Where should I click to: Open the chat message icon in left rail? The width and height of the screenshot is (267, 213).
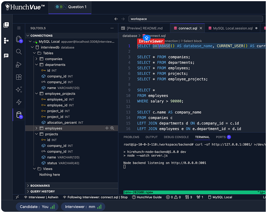click(6, 56)
